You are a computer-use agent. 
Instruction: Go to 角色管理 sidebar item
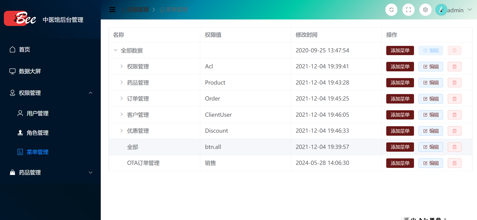coord(37,133)
